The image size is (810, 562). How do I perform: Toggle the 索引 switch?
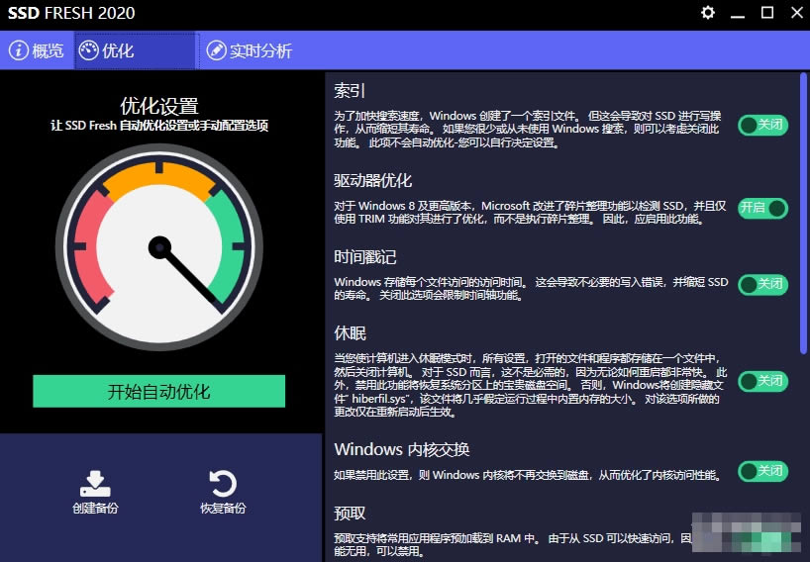pos(763,125)
